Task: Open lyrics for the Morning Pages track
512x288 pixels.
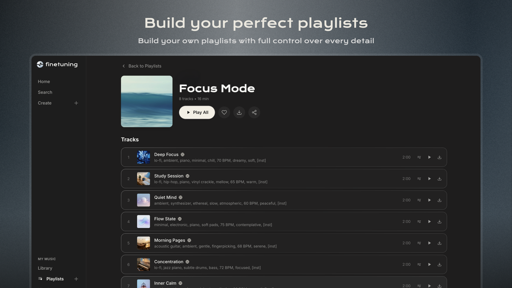Action: (x=419, y=243)
